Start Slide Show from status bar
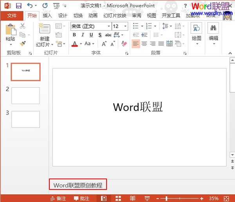Screen dimensions: 235x202 (x=147, y=198)
